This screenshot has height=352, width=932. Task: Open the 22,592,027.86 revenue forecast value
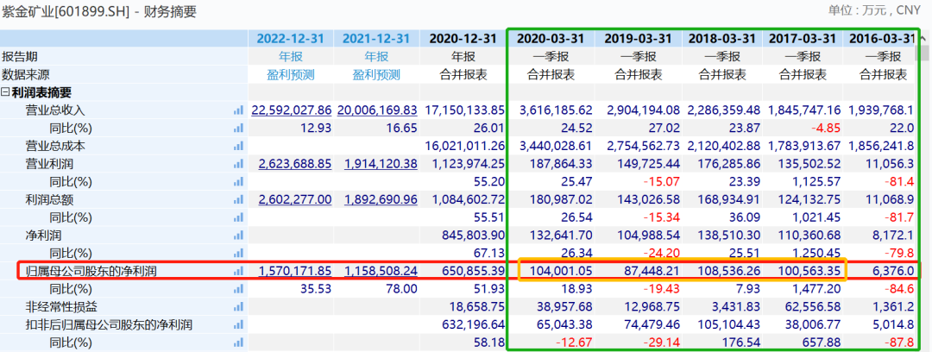click(x=292, y=110)
